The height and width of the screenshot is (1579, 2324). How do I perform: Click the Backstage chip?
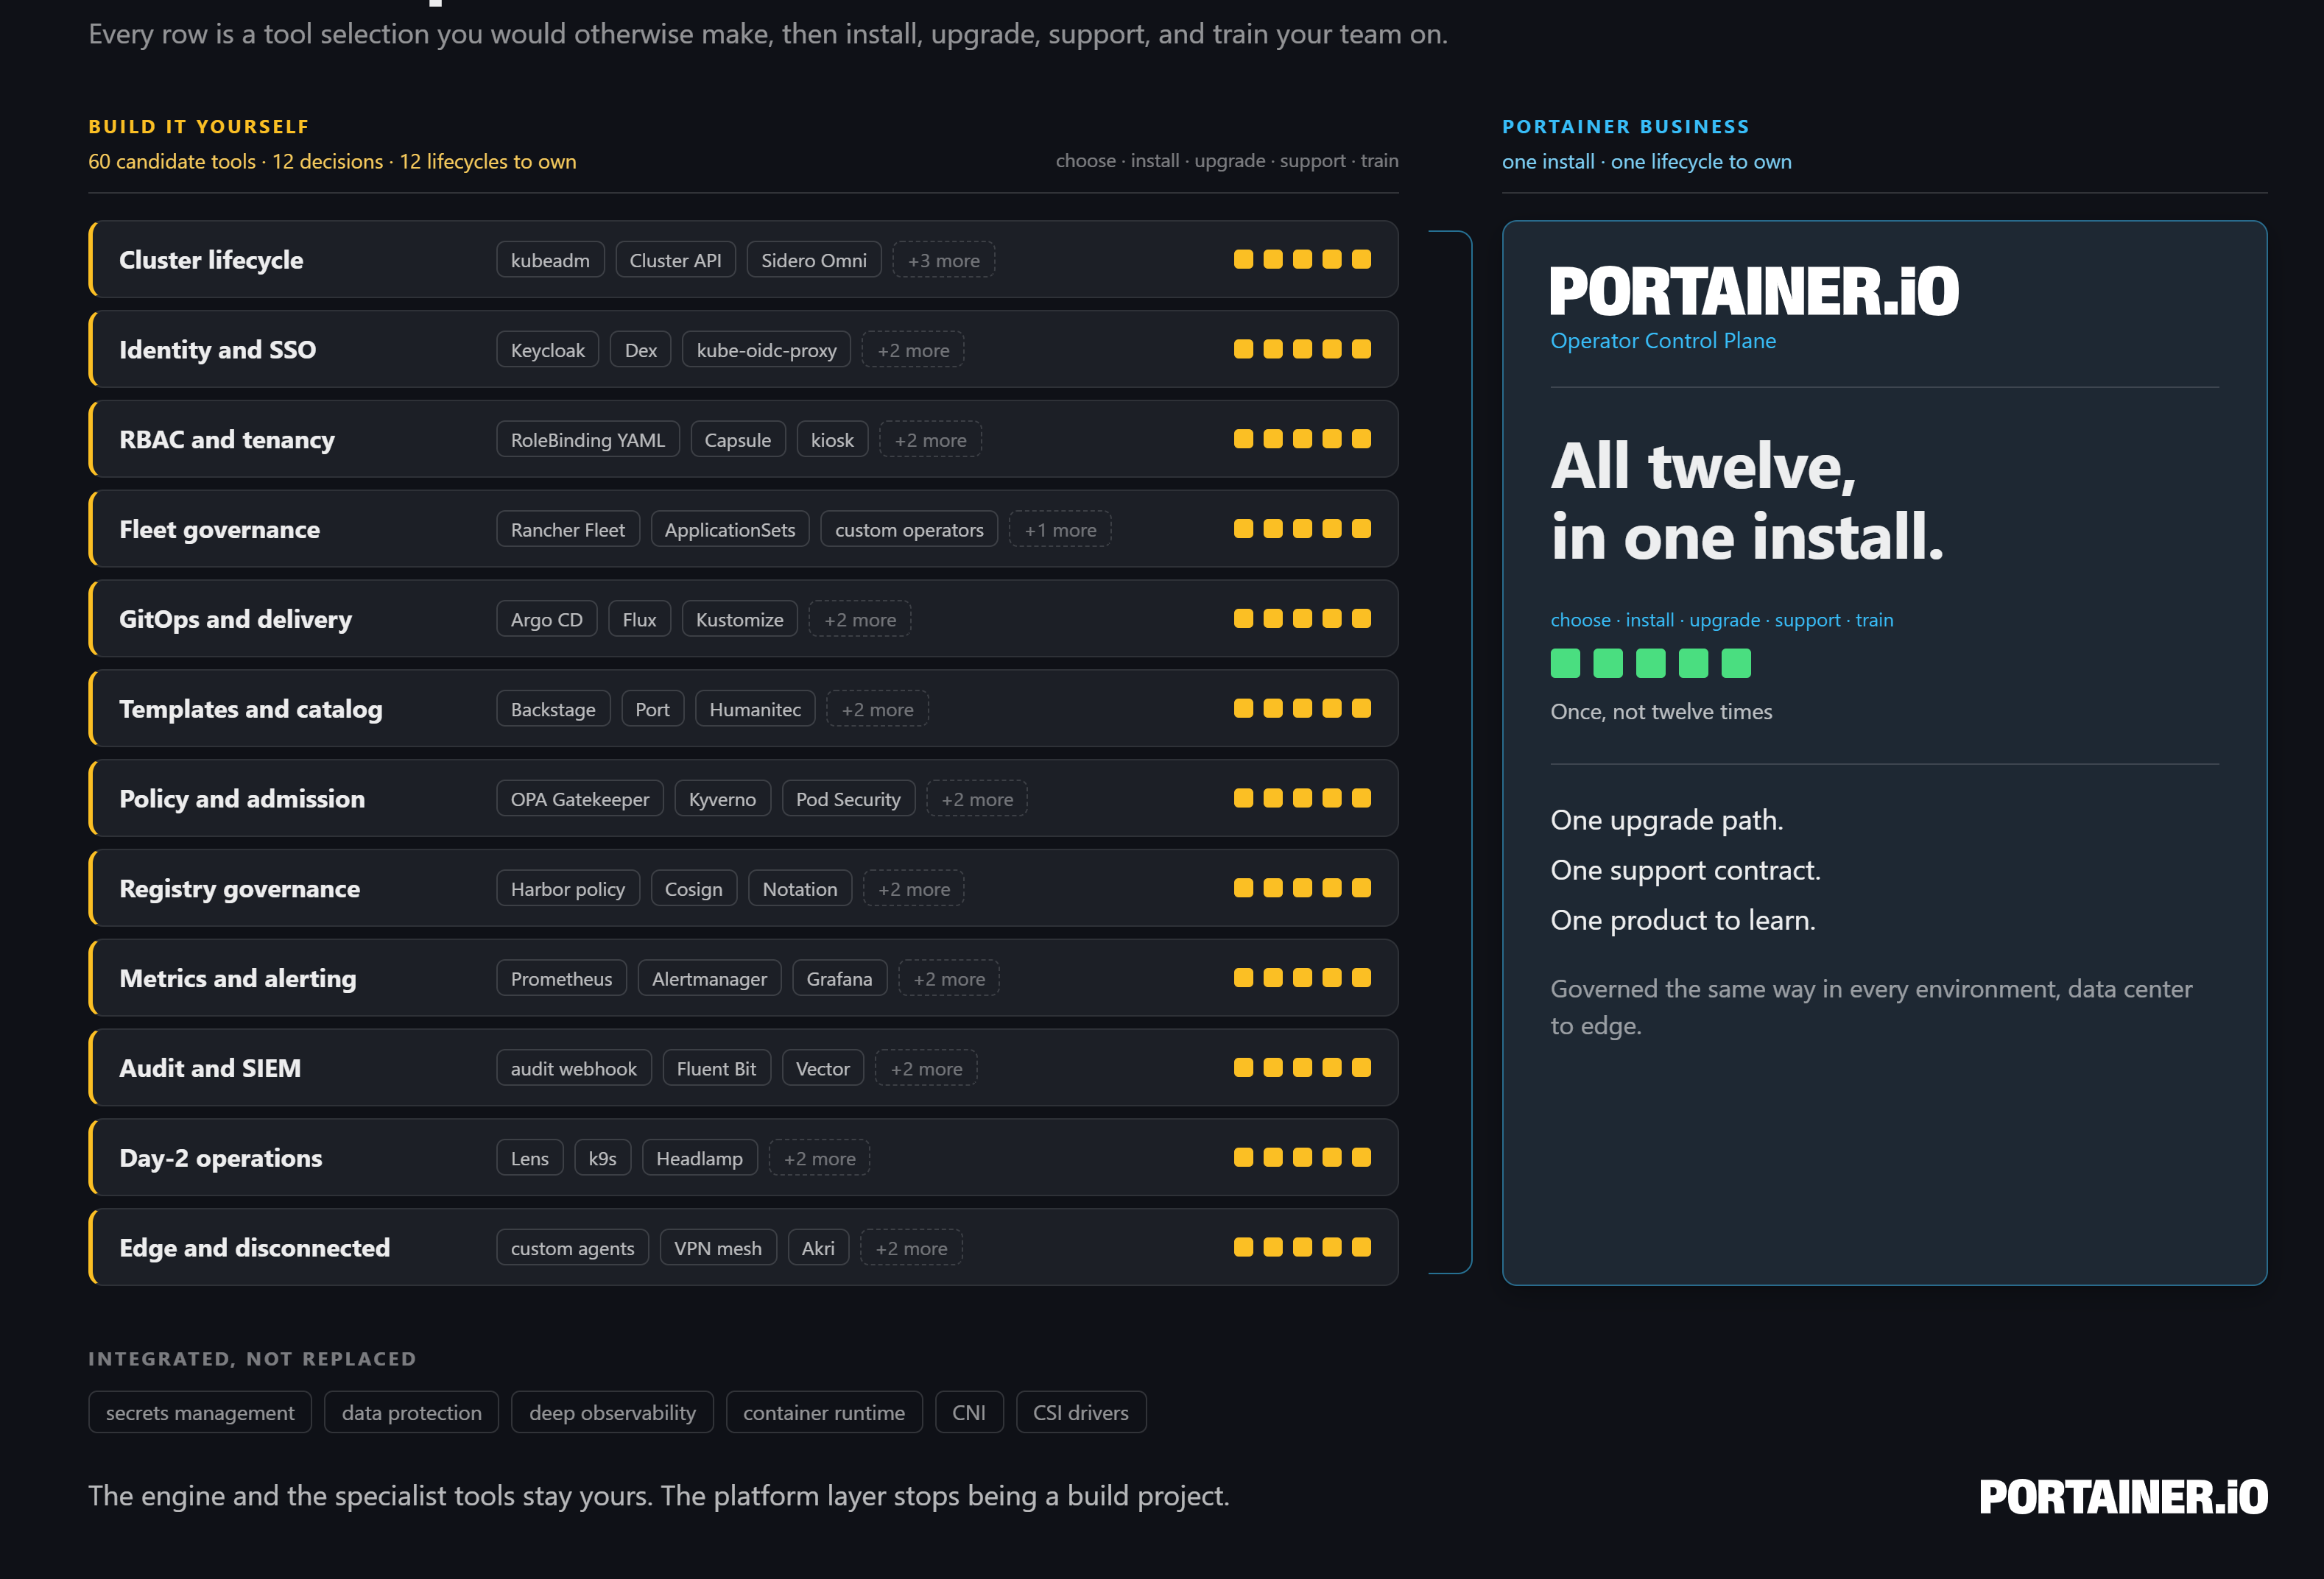point(553,710)
